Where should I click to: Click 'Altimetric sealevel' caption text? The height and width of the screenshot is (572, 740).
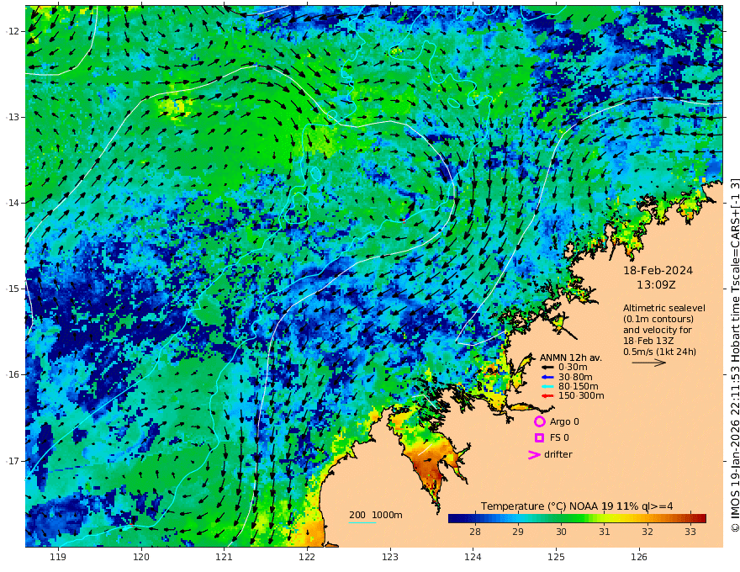[x=664, y=308]
